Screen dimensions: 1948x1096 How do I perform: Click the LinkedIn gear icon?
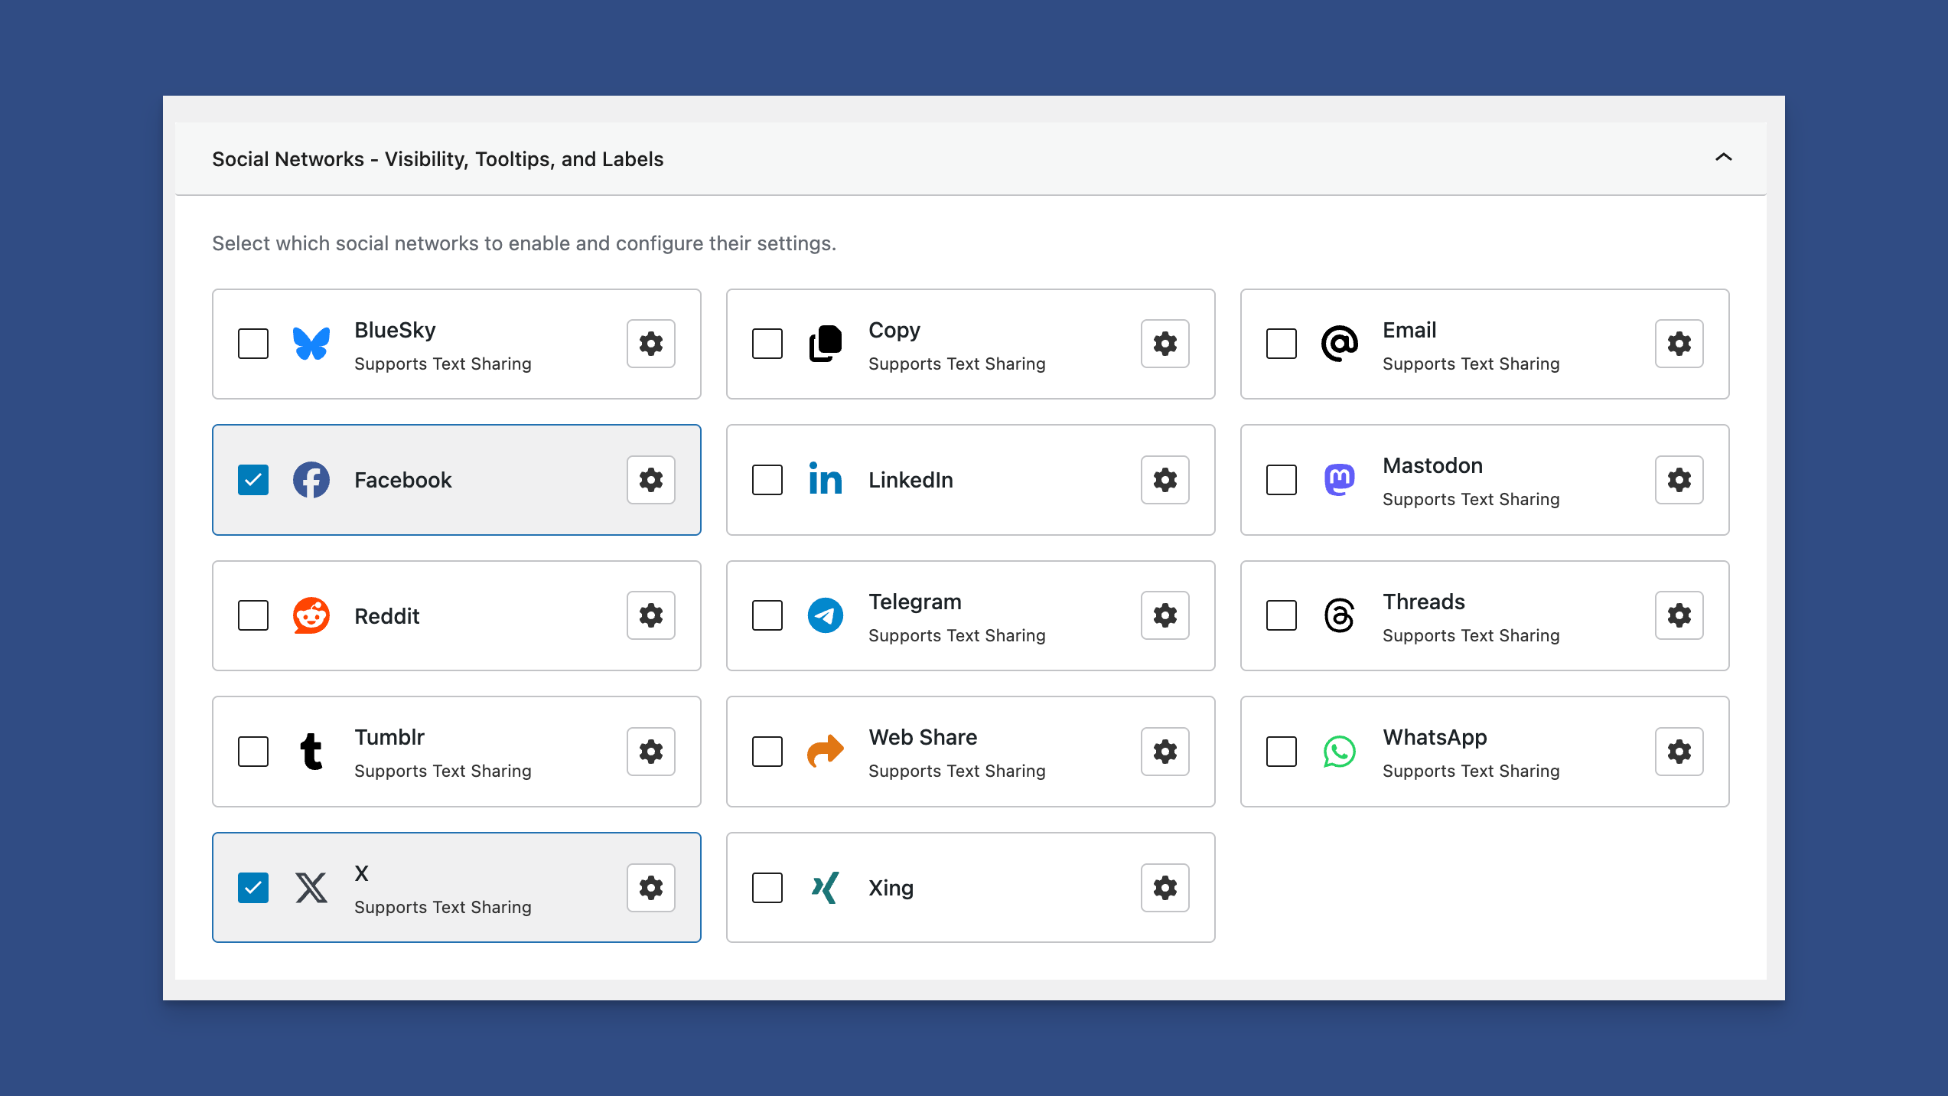[1165, 480]
